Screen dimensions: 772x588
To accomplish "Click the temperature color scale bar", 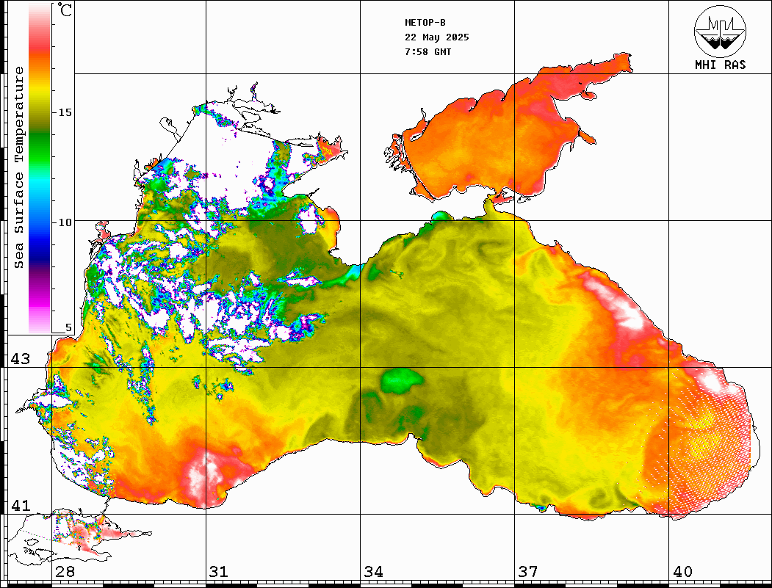I will (x=40, y=168).
